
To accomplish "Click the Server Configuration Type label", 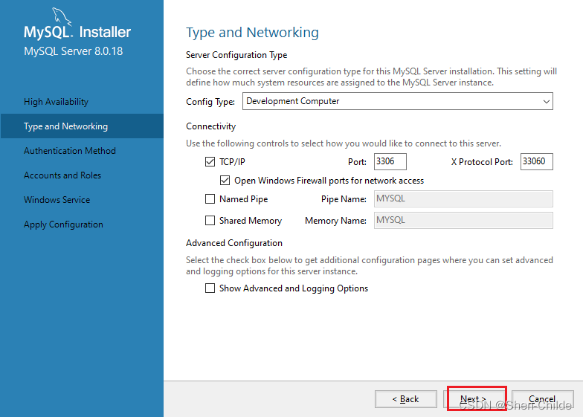I will pyautogui.click(x=236, y=55).
